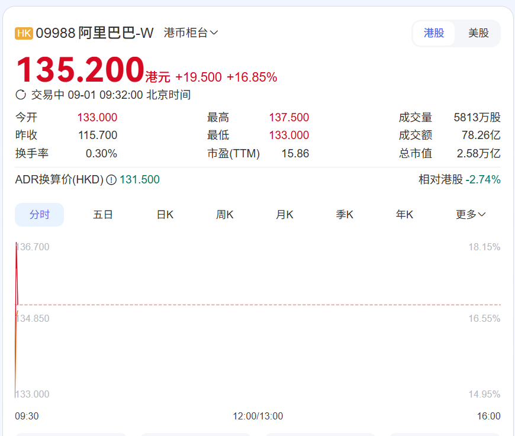Click the 今开 value 133.000

(x=97, y=118)
